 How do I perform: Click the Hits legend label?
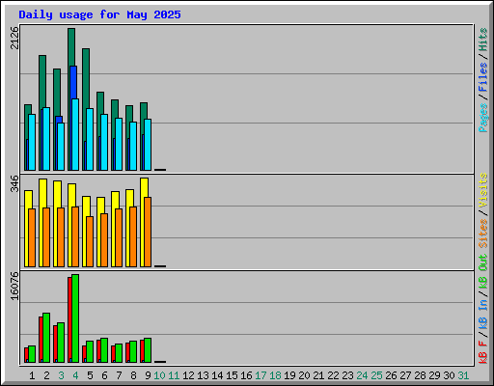(x=482, y=40)
